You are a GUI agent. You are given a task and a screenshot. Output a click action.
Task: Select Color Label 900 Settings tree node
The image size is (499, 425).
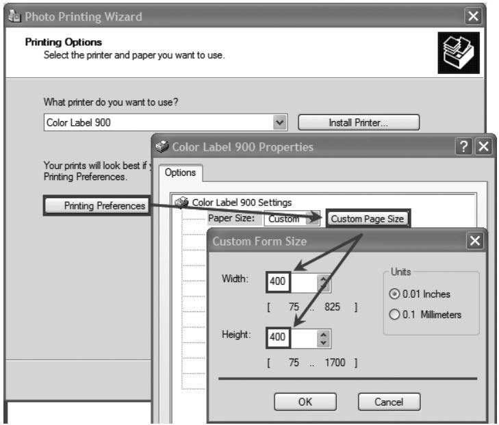242,203
